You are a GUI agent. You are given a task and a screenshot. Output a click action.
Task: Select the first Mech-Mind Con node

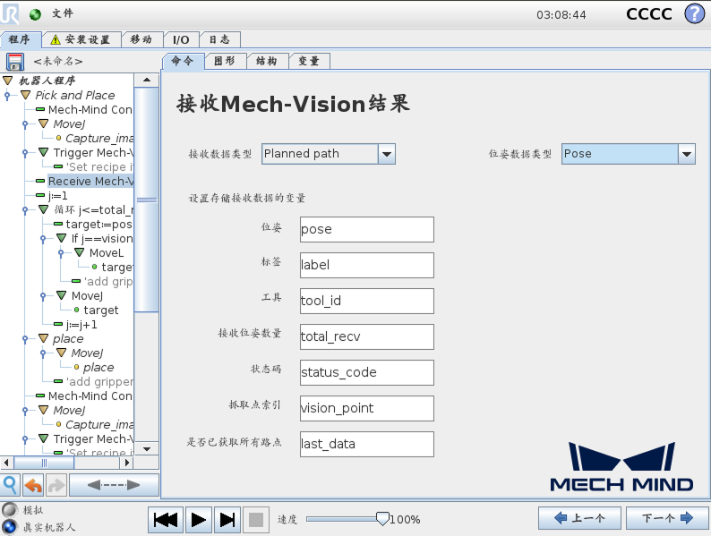[x=90, y=110]
